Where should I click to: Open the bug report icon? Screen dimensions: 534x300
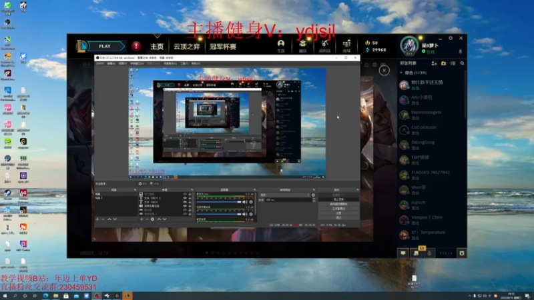click(x=462, y=253)
